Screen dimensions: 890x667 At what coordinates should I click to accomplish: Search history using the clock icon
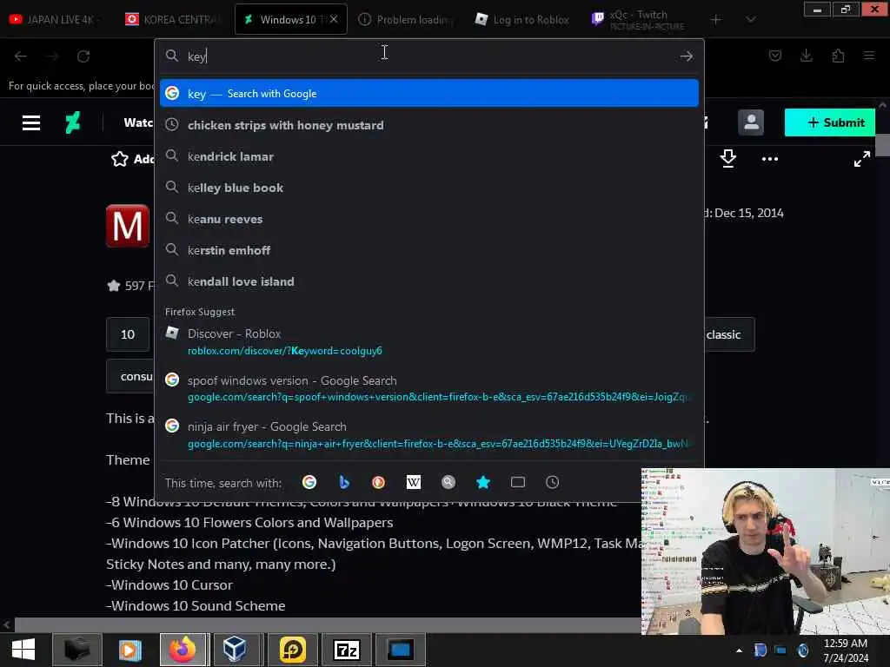(552, 482)
